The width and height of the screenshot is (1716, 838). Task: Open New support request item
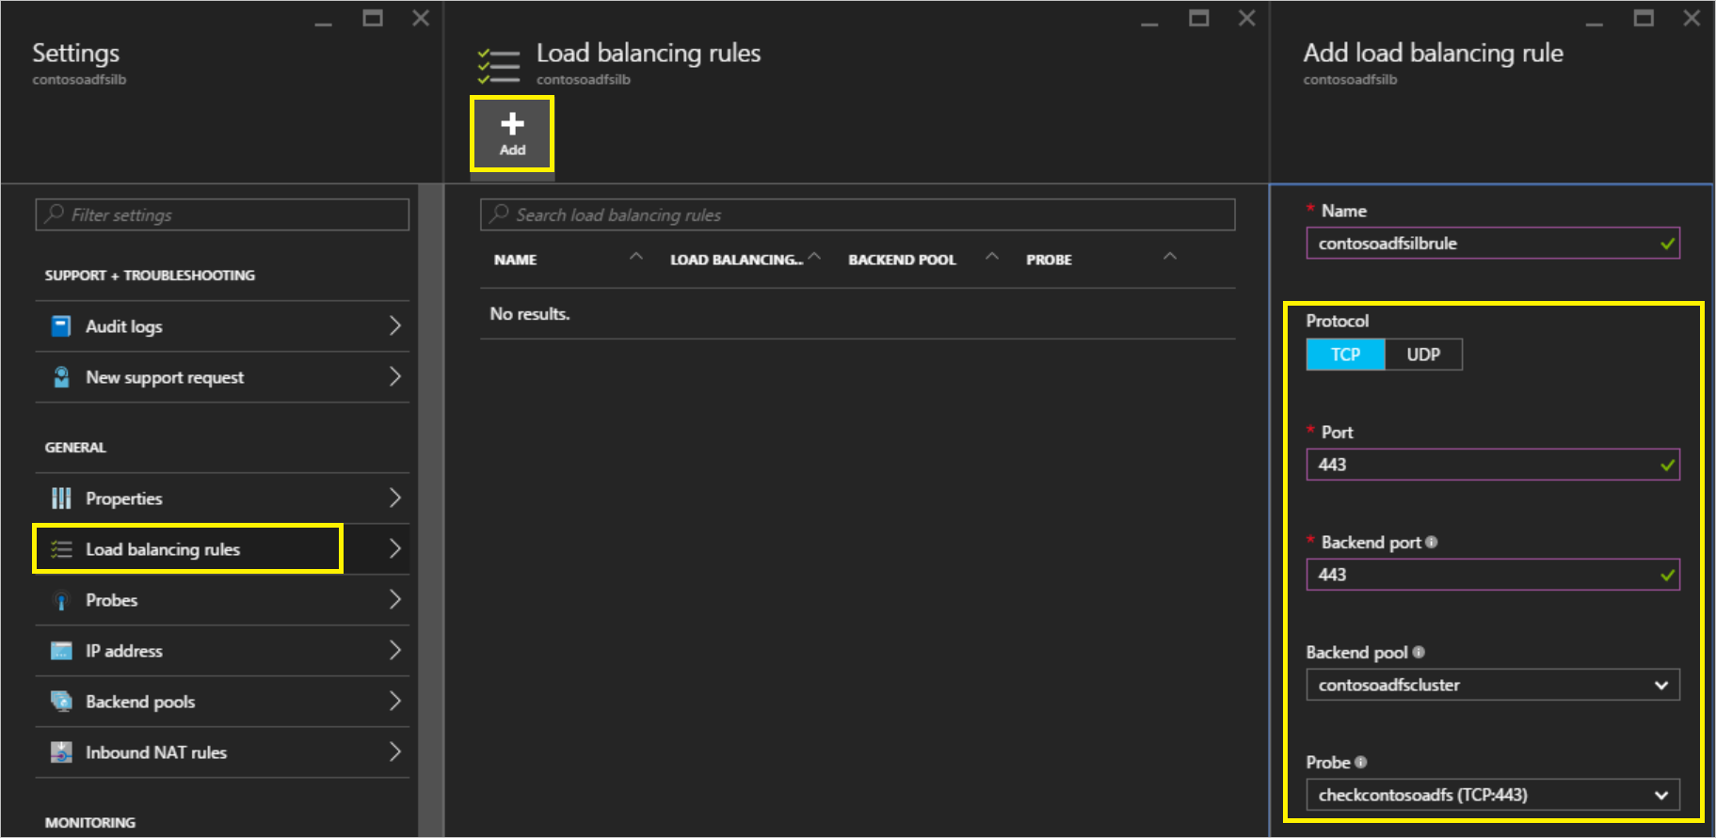click(222, 377)
